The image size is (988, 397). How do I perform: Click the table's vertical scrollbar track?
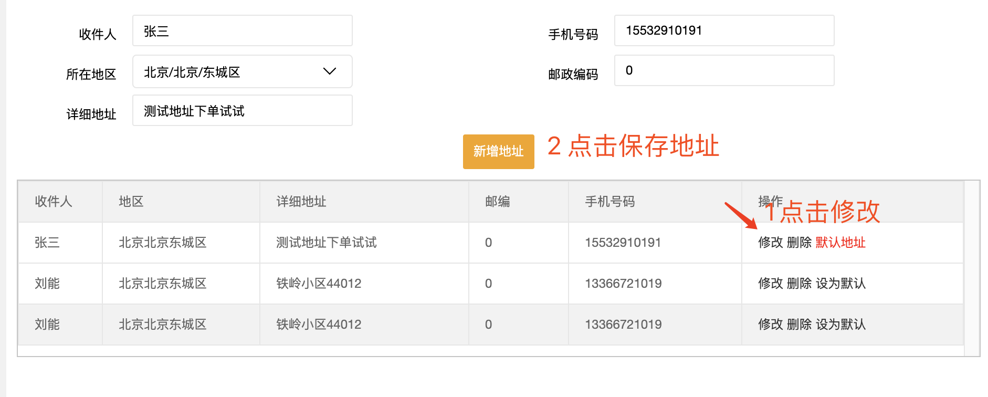tap(972, 268)
